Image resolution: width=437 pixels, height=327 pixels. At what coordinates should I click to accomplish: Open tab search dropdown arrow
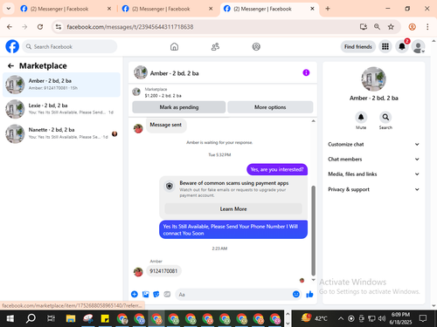pyautogui.click(x=9, y=9)
